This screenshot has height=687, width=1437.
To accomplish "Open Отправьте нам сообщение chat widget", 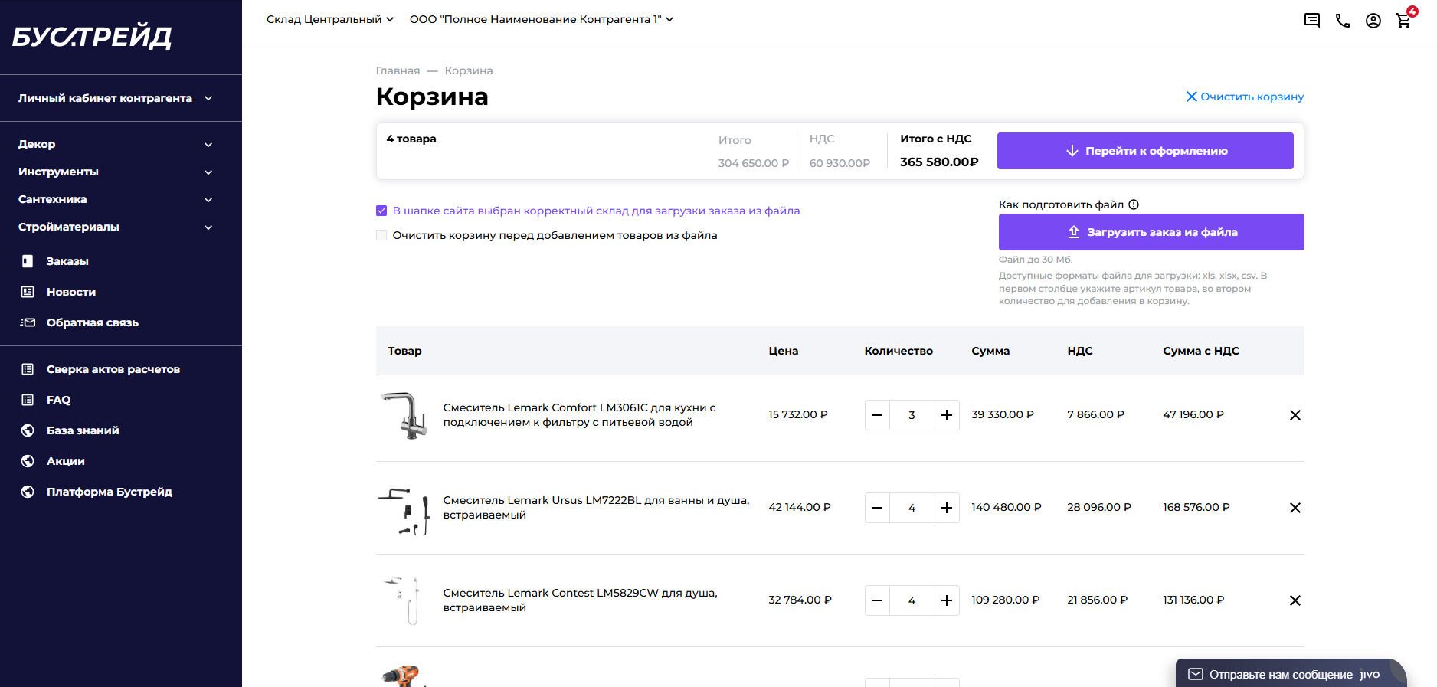I will pyautogui.click(x=1291, y=674).
